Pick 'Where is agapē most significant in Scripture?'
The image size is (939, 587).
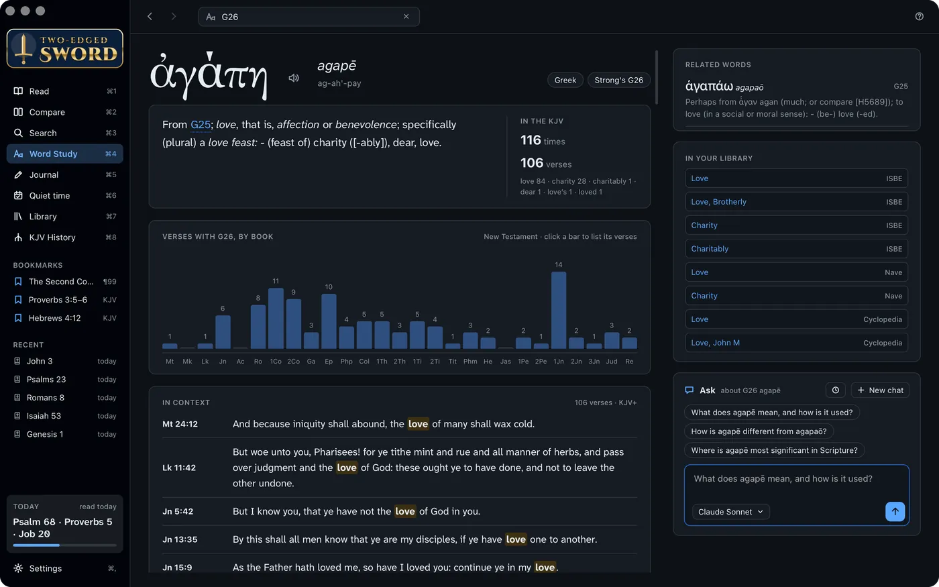pos(774,450)
